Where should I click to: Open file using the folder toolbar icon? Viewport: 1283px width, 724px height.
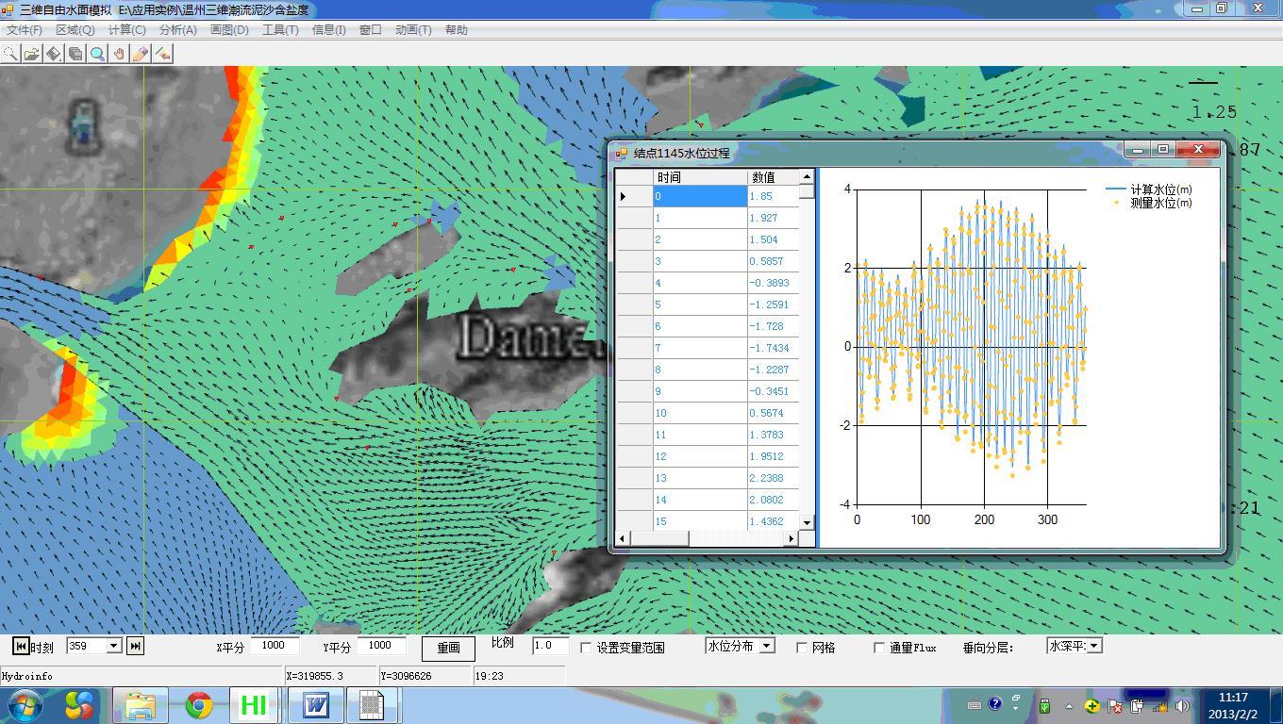coord(31,54)
